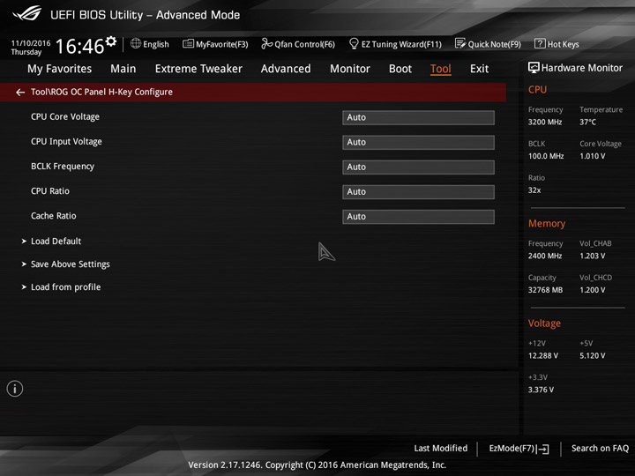
Task: Select CPU Ratio label
Action: (50, 191)
